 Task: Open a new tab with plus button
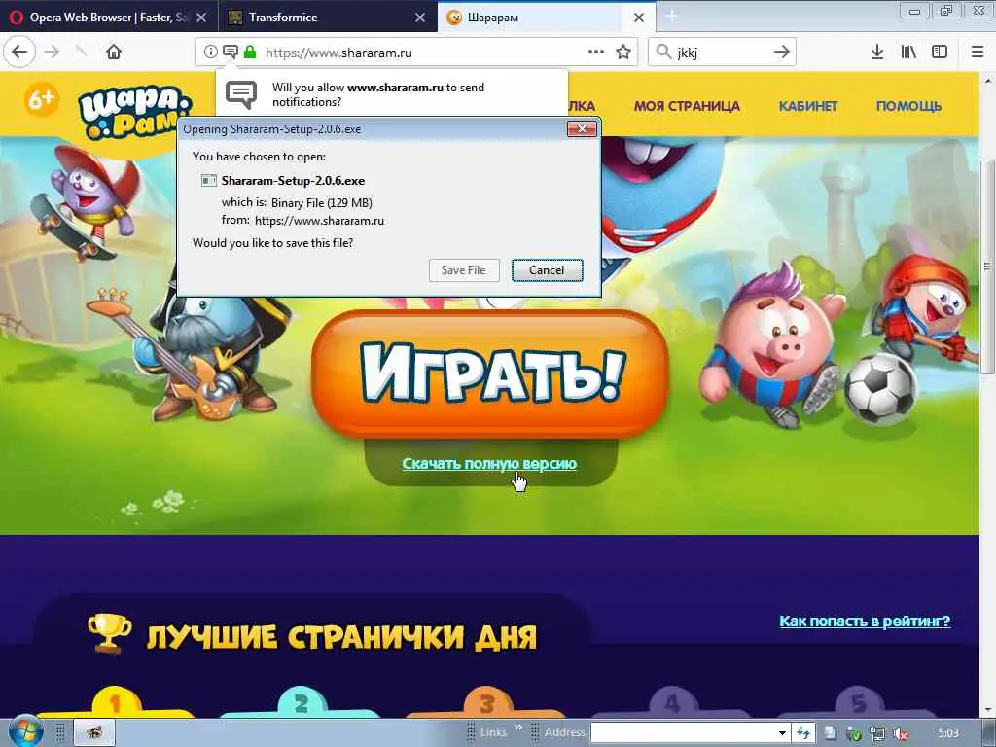(x=671, y=18)
